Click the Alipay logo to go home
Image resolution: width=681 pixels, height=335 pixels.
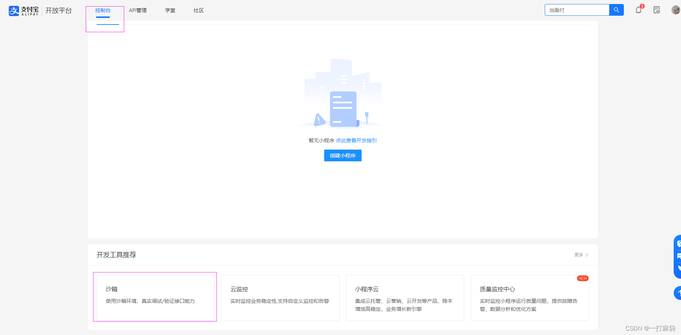coord(23,11)
